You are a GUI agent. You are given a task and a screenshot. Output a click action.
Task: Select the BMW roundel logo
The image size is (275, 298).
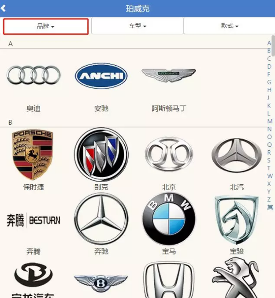pos(169,219)
